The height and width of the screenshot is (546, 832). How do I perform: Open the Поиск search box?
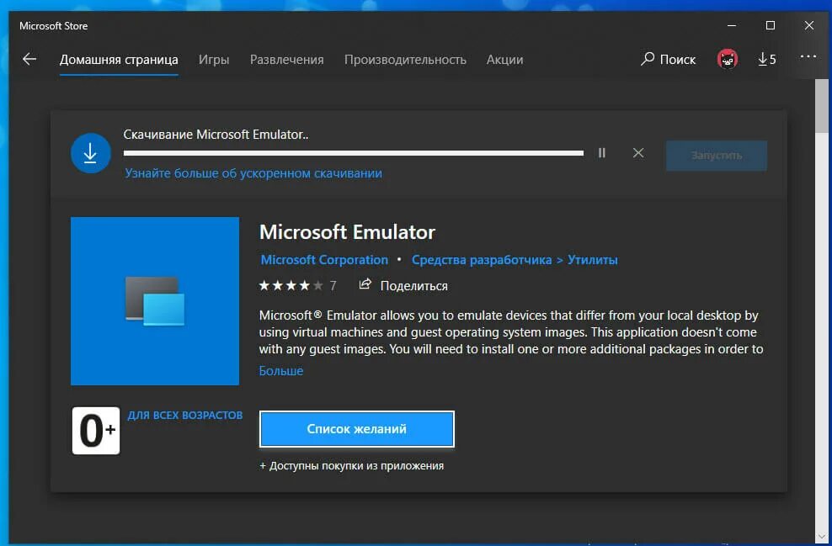click(668, 60)
